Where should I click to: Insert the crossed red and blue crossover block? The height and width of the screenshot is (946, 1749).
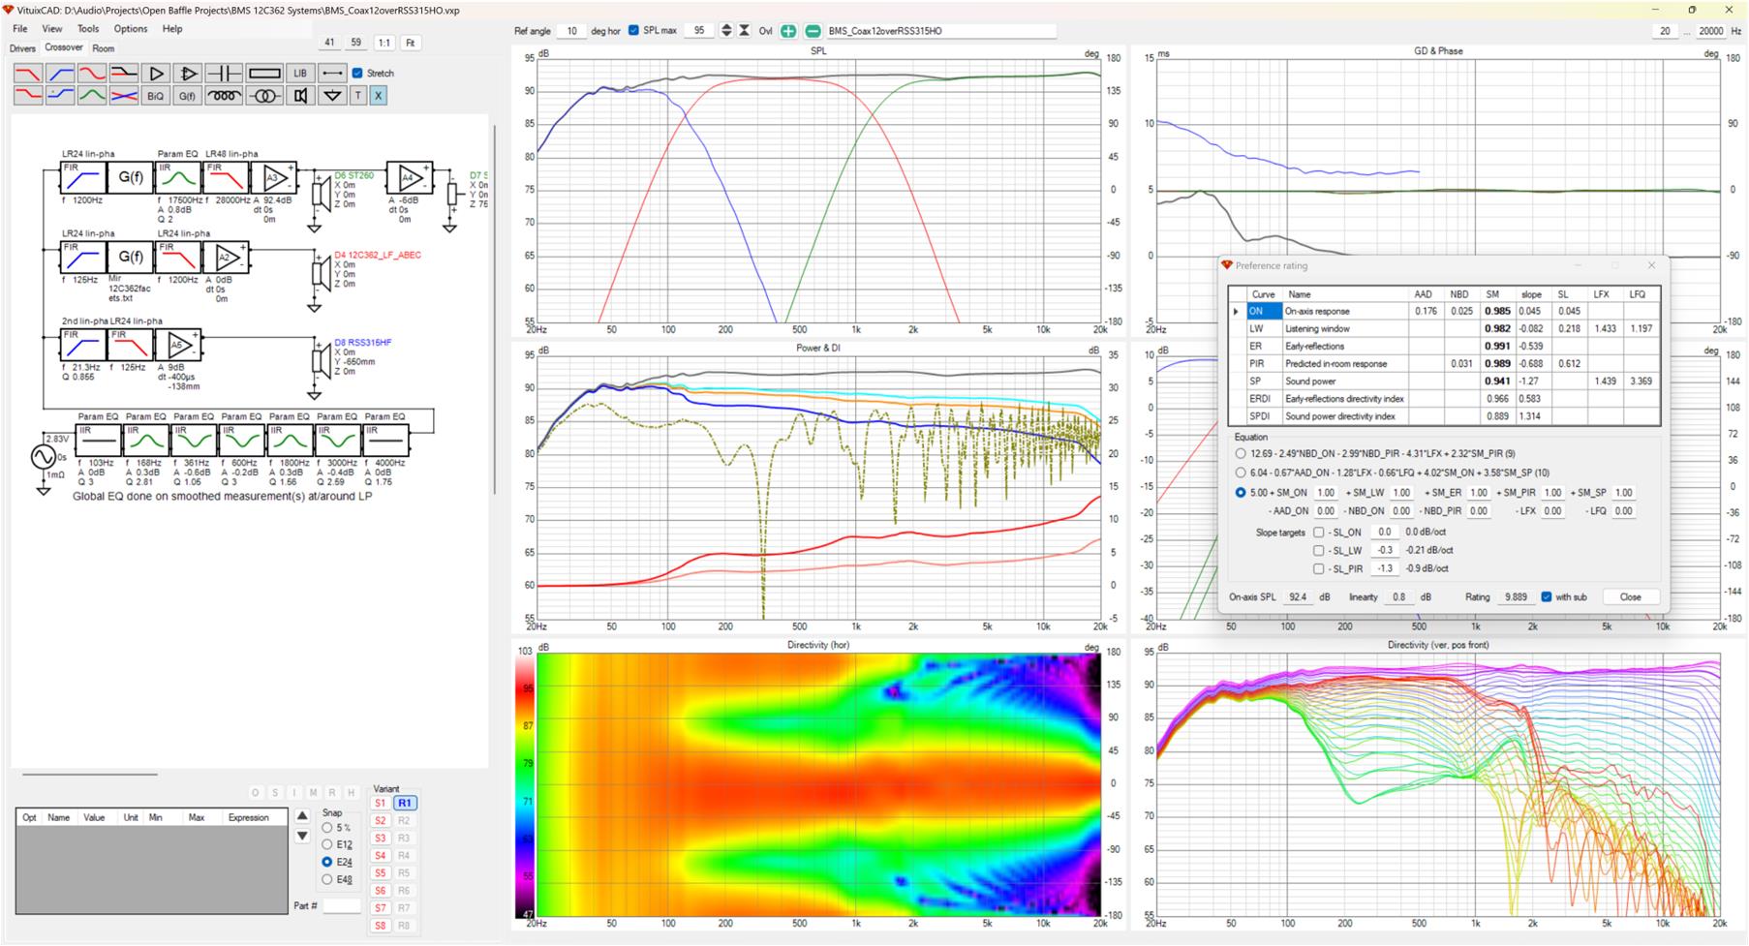pos(124,96)
